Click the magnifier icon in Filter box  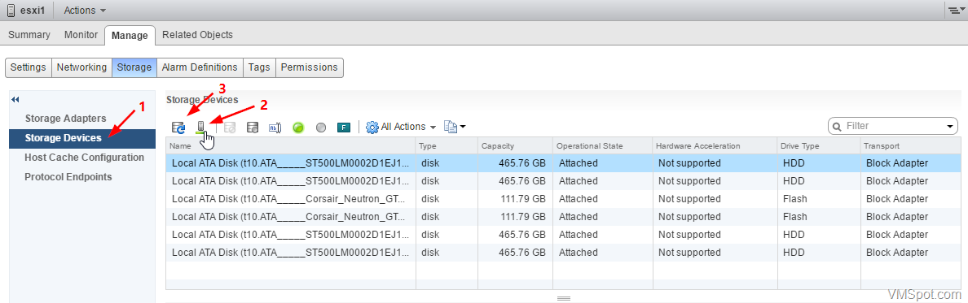(x=837, y=126)
